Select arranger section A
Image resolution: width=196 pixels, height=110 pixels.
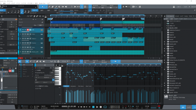tap(75, 22)
